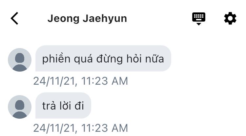Click the word "trả" in second message
The height and width of the screenshot is (136, 246).
49,106
